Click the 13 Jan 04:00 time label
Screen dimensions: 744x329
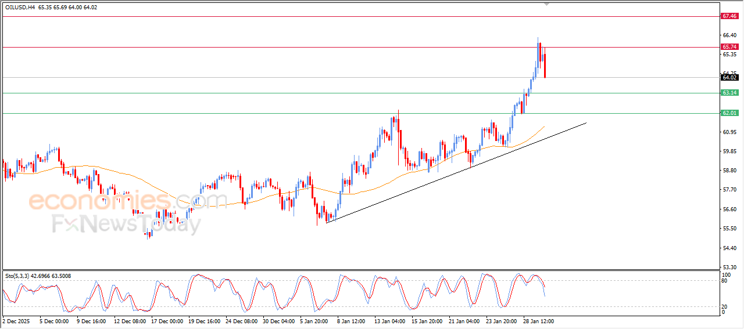(x=389, y=320)
